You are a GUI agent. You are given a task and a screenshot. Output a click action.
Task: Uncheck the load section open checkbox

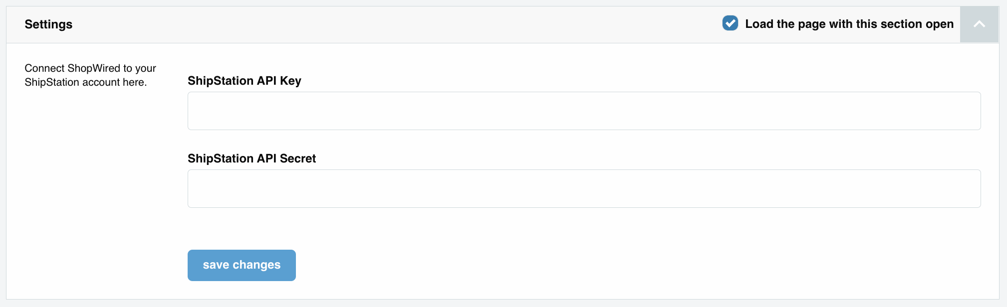(x=730, y=23)
